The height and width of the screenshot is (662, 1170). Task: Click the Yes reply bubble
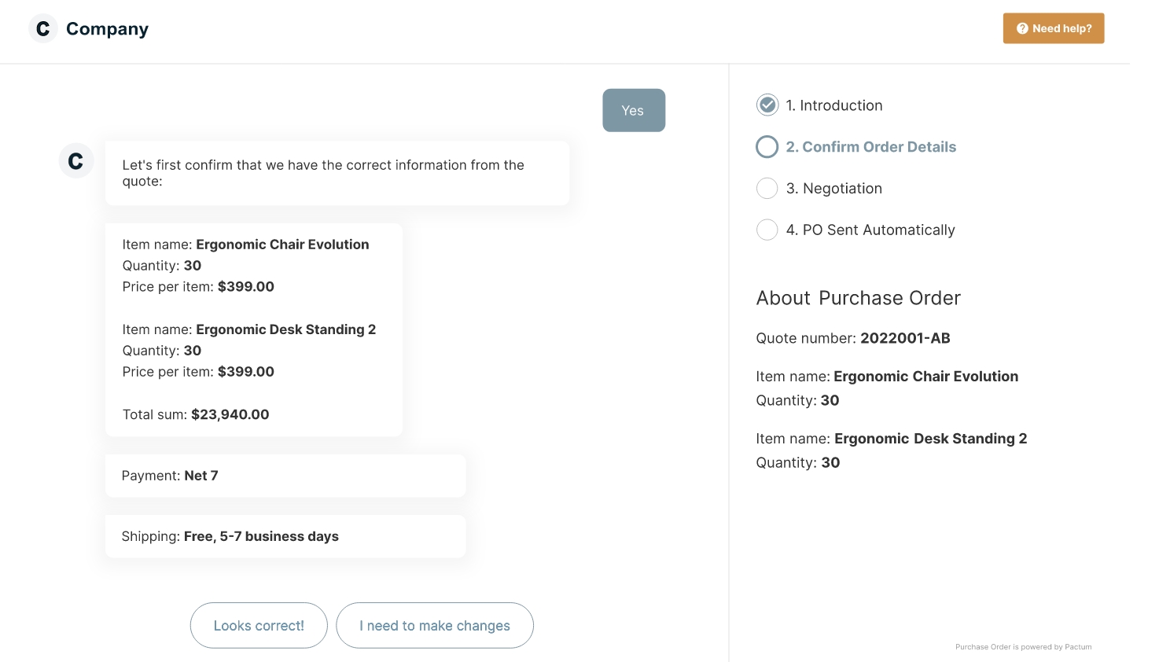pyautogui.click(x=634, y=111)
